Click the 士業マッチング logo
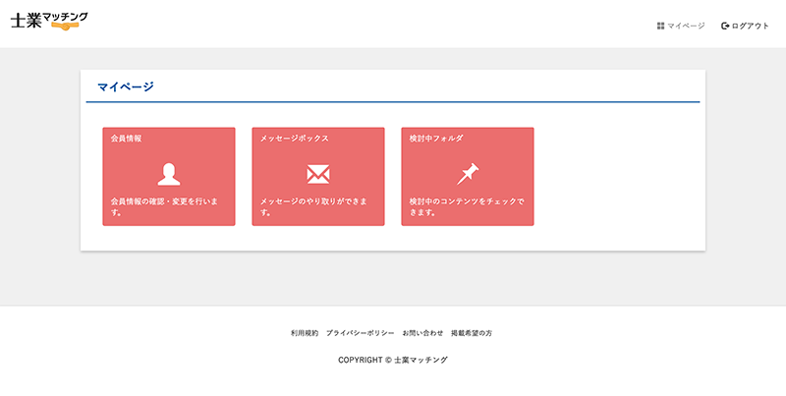The width and height of the screenshot is (786, 396). [x=49, y=21]
